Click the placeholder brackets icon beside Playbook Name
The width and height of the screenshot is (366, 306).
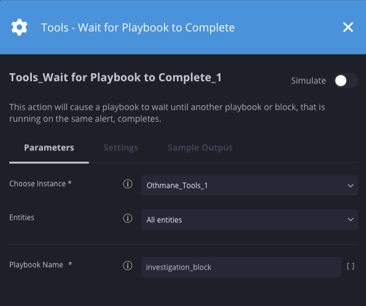(351, 266)
